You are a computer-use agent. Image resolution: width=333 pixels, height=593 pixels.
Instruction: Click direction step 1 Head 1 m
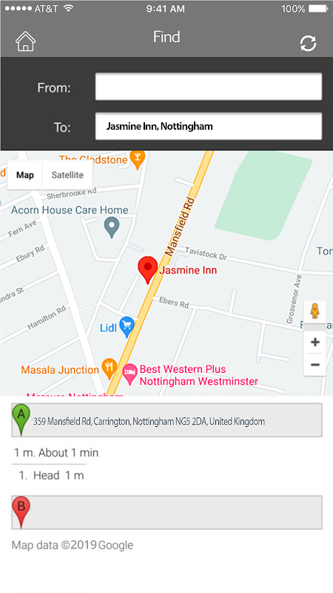pyautogui.click(x=51, y=475)
